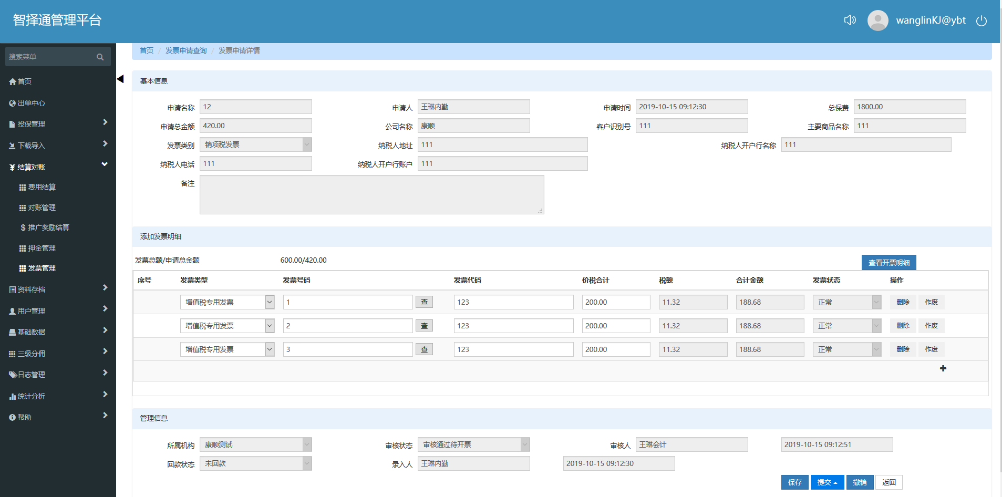
Task: Click the speaker notification icon in header
Action: [x=850, y=20]
